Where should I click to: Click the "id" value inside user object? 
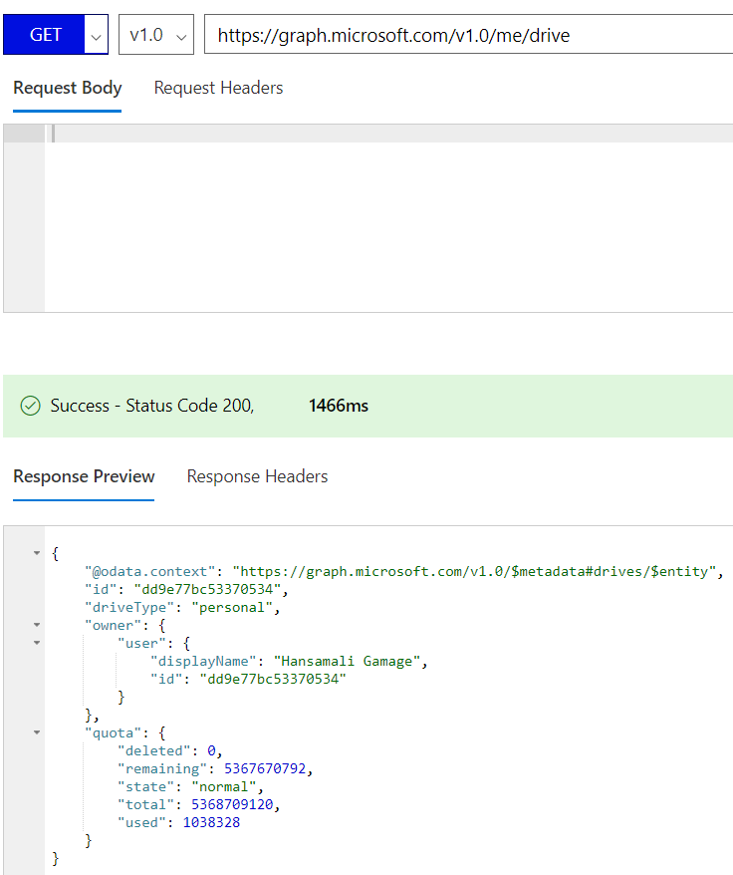(x=273, y=679)
